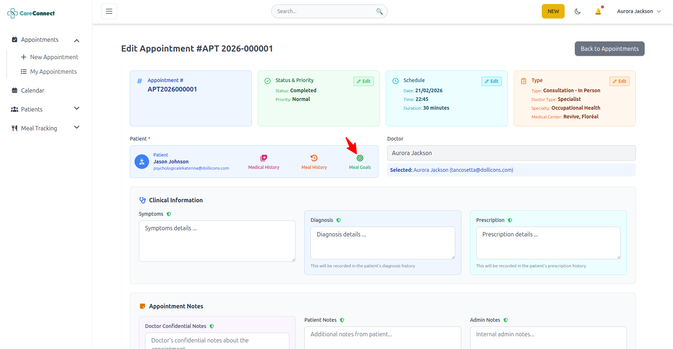Open the Medical History icon
Viewport: 673px width, 349px height.
(x=264, y=158)
